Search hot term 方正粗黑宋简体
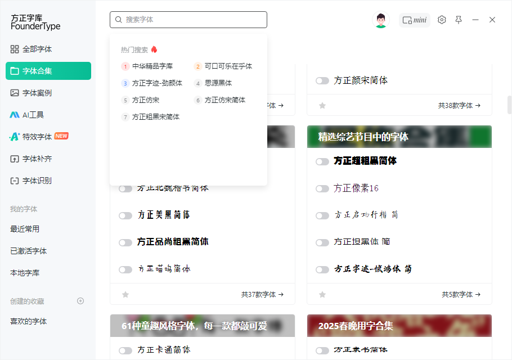512x360 pixels. (150, 117)
